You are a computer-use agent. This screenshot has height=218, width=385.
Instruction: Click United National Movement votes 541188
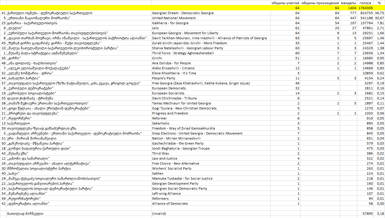point(365,18)
